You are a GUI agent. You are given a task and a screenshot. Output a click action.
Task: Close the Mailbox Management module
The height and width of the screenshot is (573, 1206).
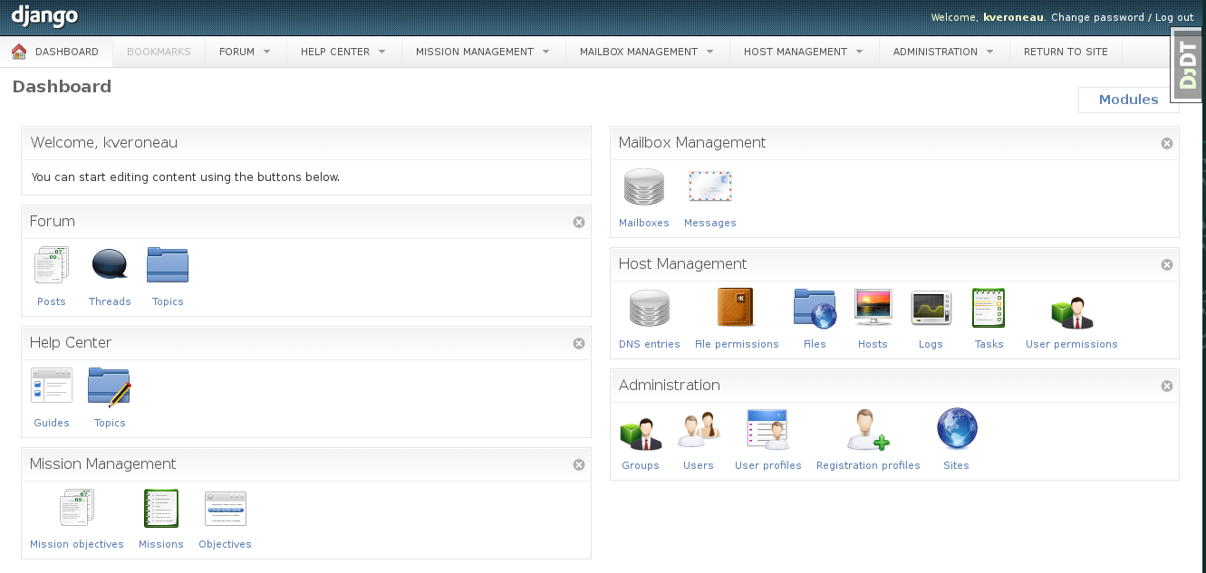pos(1167,143)
